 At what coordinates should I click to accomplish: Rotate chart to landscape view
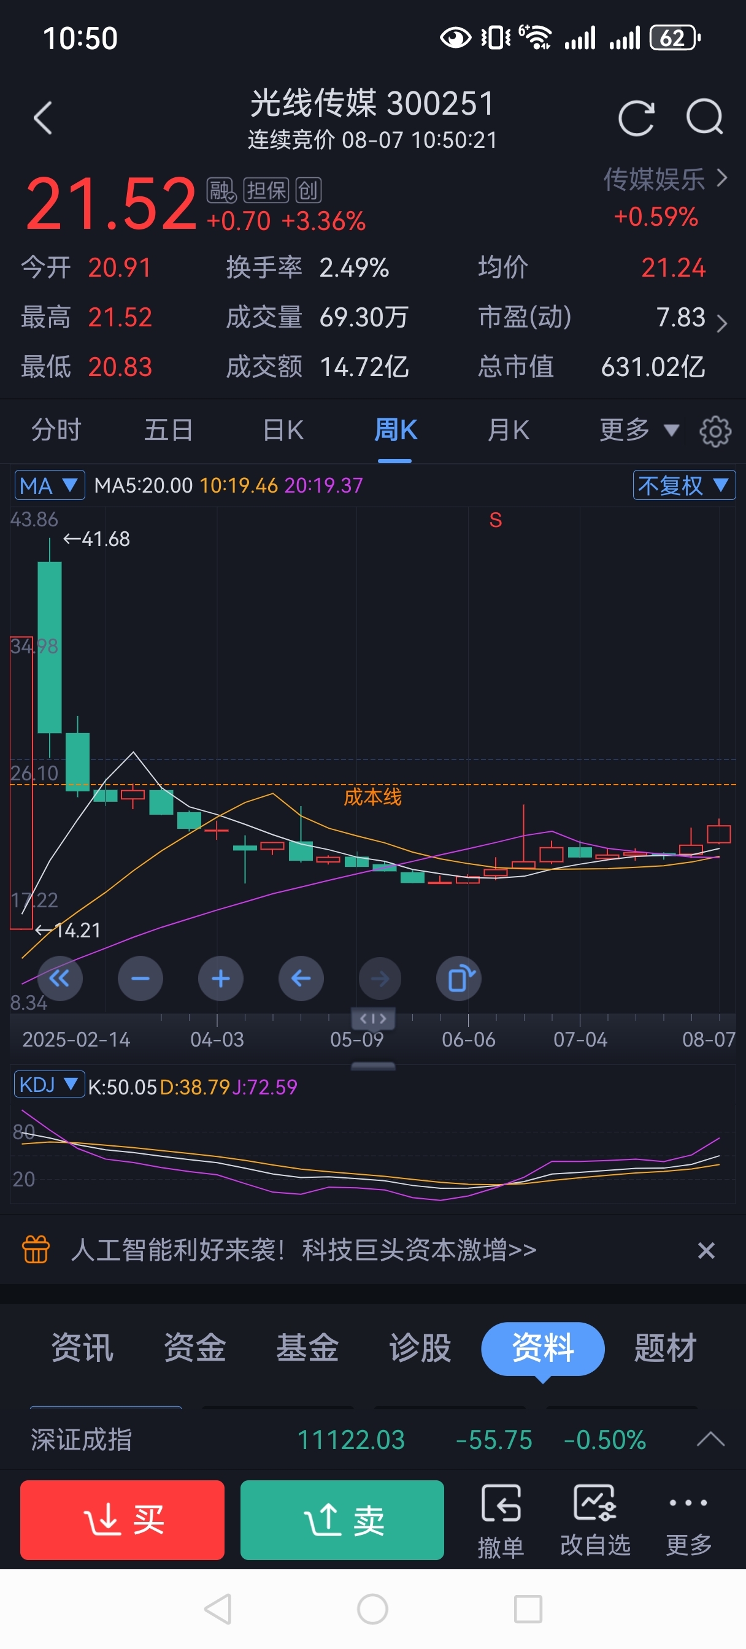459,978
